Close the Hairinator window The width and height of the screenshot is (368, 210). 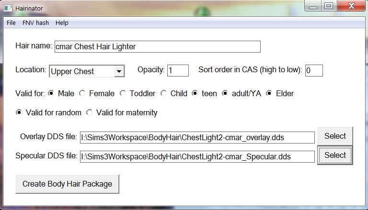351,6
